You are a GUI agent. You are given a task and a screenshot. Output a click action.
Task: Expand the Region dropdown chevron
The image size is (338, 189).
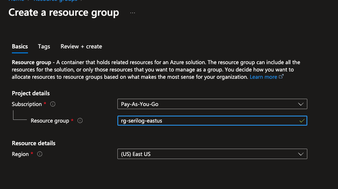tap(300, 154)
